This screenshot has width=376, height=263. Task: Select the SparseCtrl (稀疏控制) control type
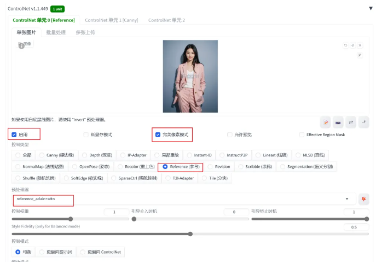[x=135, y=178]
